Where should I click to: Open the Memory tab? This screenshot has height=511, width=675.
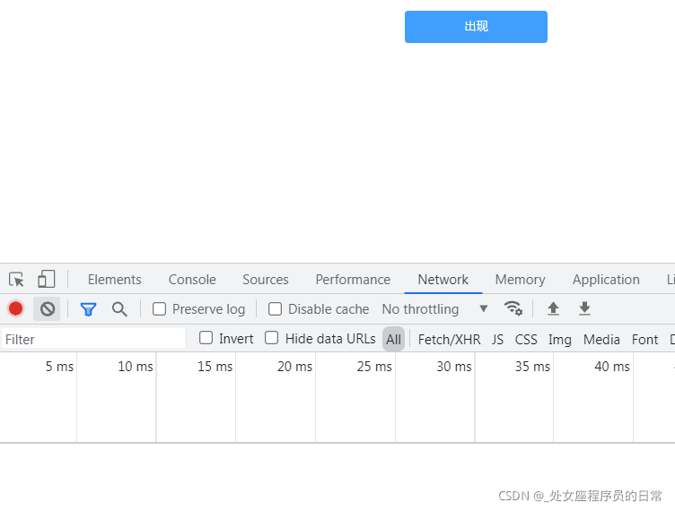(x=520, y=280)
